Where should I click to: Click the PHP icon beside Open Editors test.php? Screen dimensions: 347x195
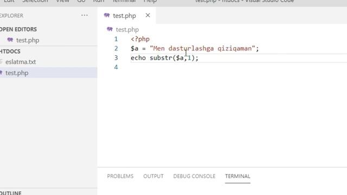10,40
